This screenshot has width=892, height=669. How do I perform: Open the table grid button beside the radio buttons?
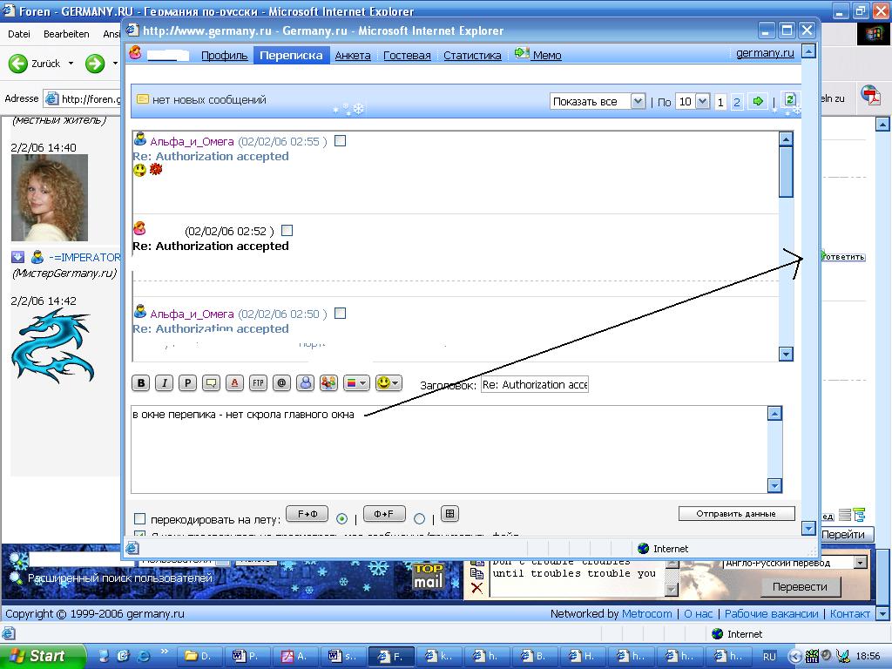(x=450, y=514)
